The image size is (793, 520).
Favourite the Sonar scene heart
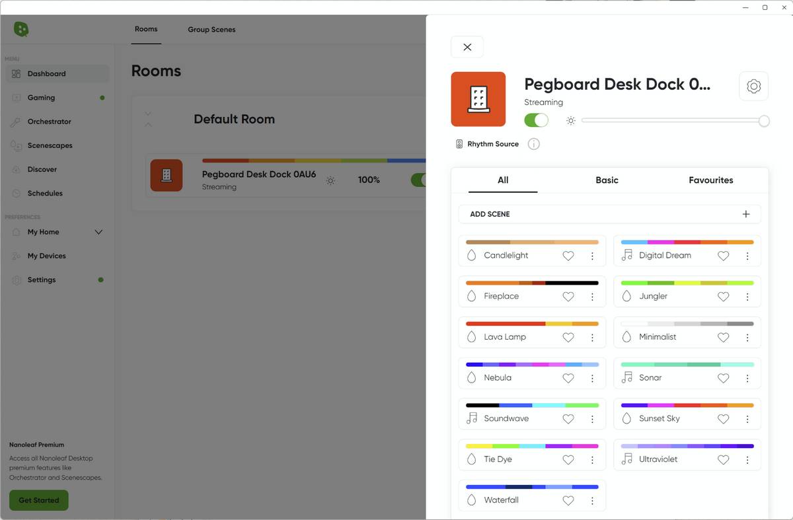point(724,378)
